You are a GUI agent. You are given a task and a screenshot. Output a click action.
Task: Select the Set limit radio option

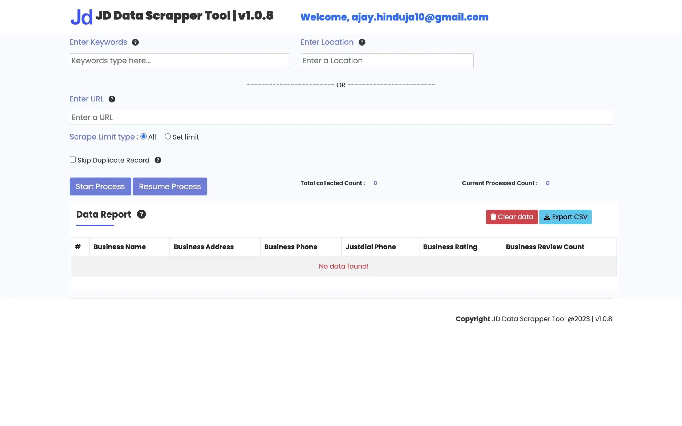point(168,137)
